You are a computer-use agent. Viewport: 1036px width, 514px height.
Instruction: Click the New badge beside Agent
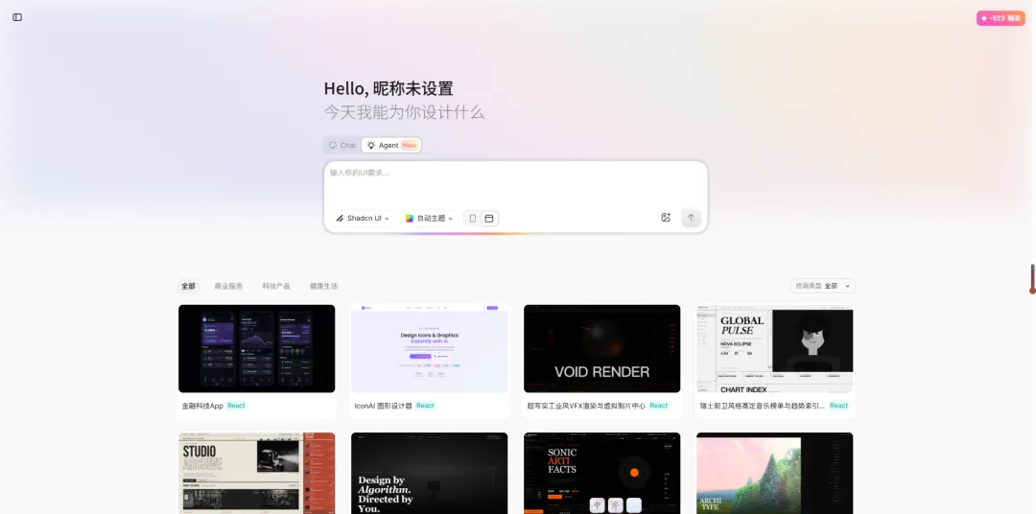pos(410,146)
